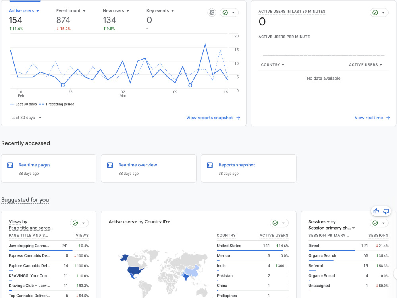Change the Active users metric in country card

(x=123, y=222)
